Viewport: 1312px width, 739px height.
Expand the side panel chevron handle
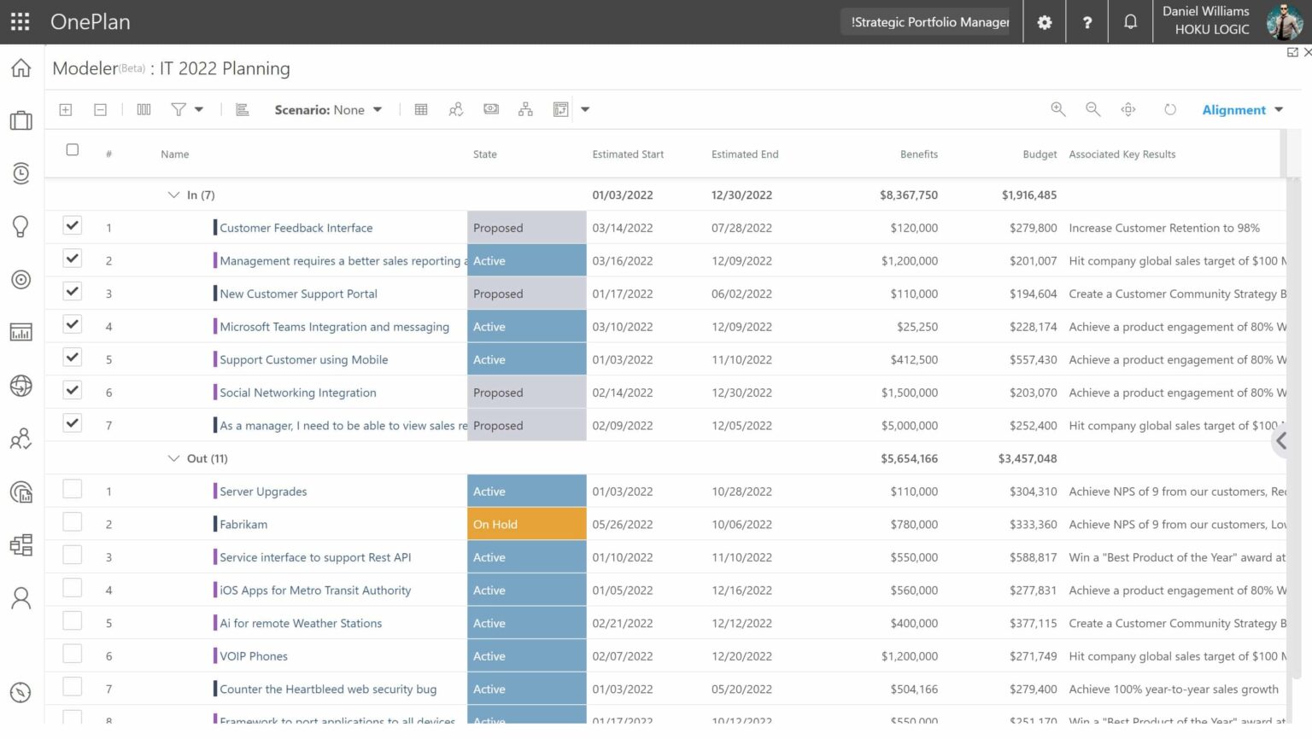tap(1280, 441)
